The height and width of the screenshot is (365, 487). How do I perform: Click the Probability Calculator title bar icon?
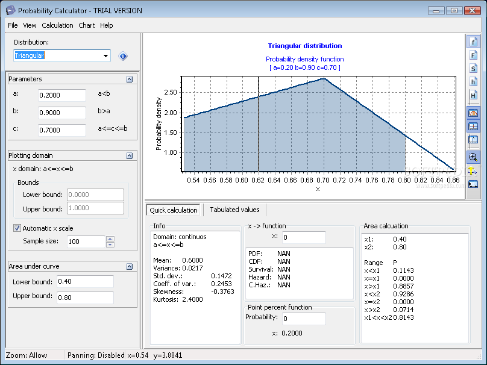[x=11, y=11]
